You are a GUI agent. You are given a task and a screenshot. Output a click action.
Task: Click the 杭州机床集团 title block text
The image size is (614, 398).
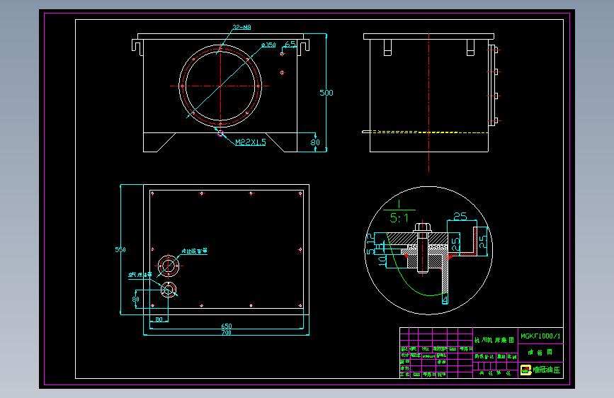[494, 340]
